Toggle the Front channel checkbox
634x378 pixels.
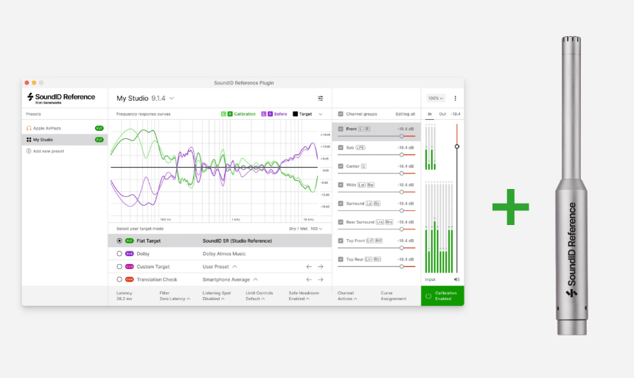(341, 129)
